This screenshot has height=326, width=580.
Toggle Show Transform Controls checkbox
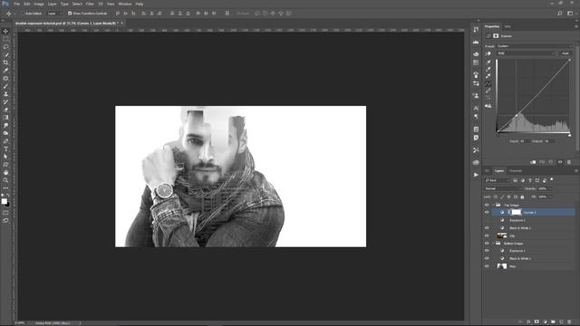coord(70,14)
